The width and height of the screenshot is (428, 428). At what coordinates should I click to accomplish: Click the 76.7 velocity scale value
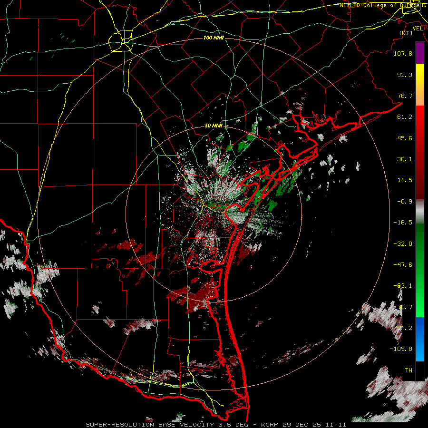405,96
